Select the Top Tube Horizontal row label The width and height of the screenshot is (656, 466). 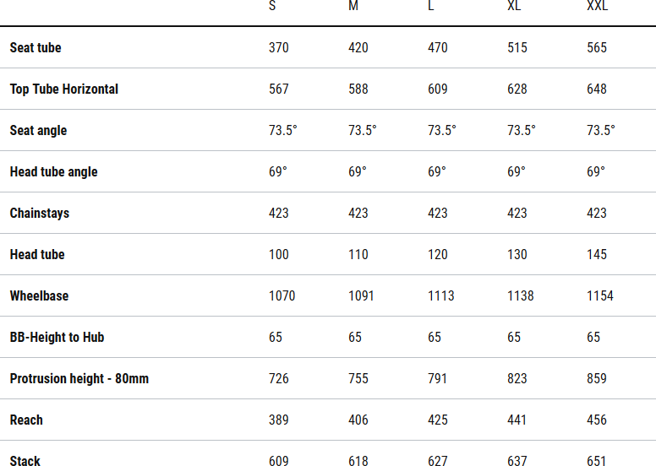[64, 89]
